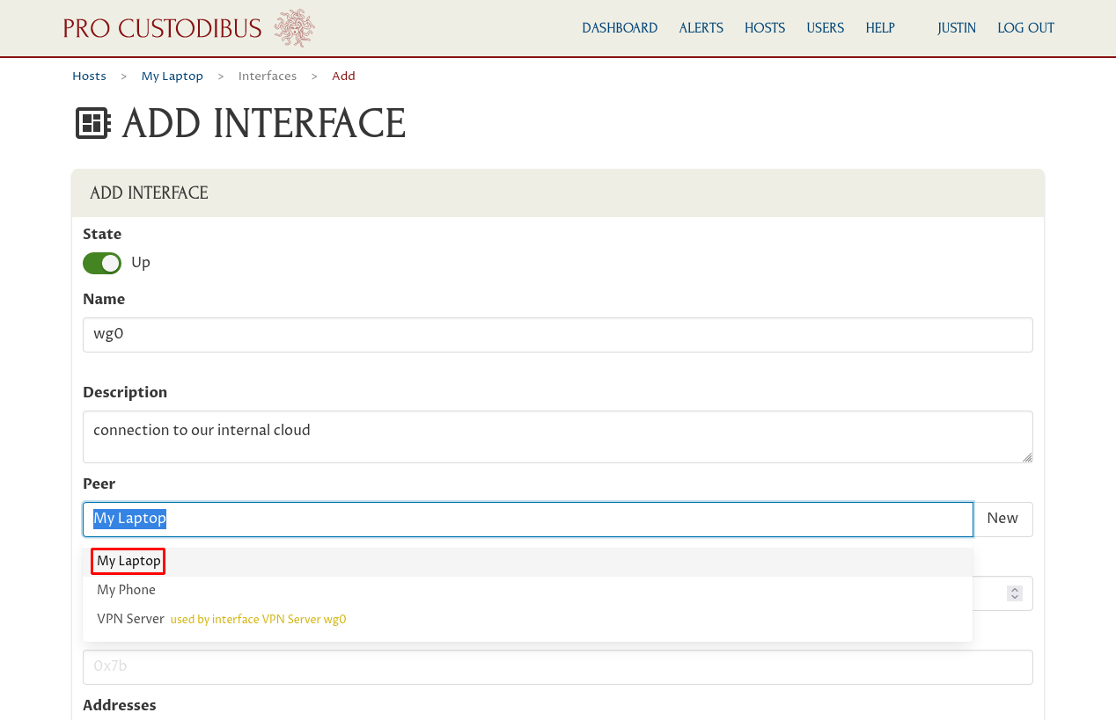Open the Dashboard page
The image size is (1116, 720).
coord(620,28)
